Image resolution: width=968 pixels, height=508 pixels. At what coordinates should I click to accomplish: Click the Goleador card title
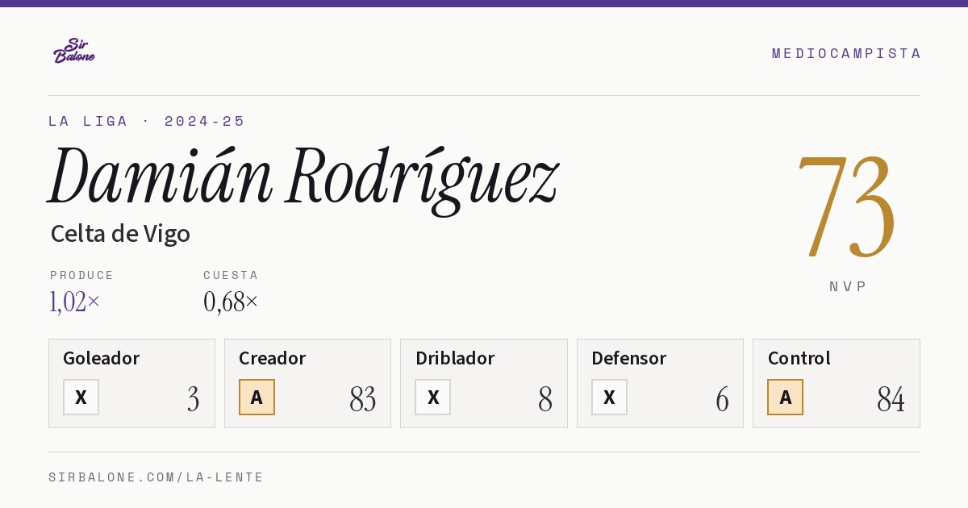(102, 358)
